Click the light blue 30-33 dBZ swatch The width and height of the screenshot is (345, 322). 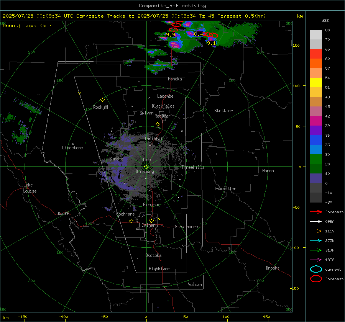click(316, 150)
